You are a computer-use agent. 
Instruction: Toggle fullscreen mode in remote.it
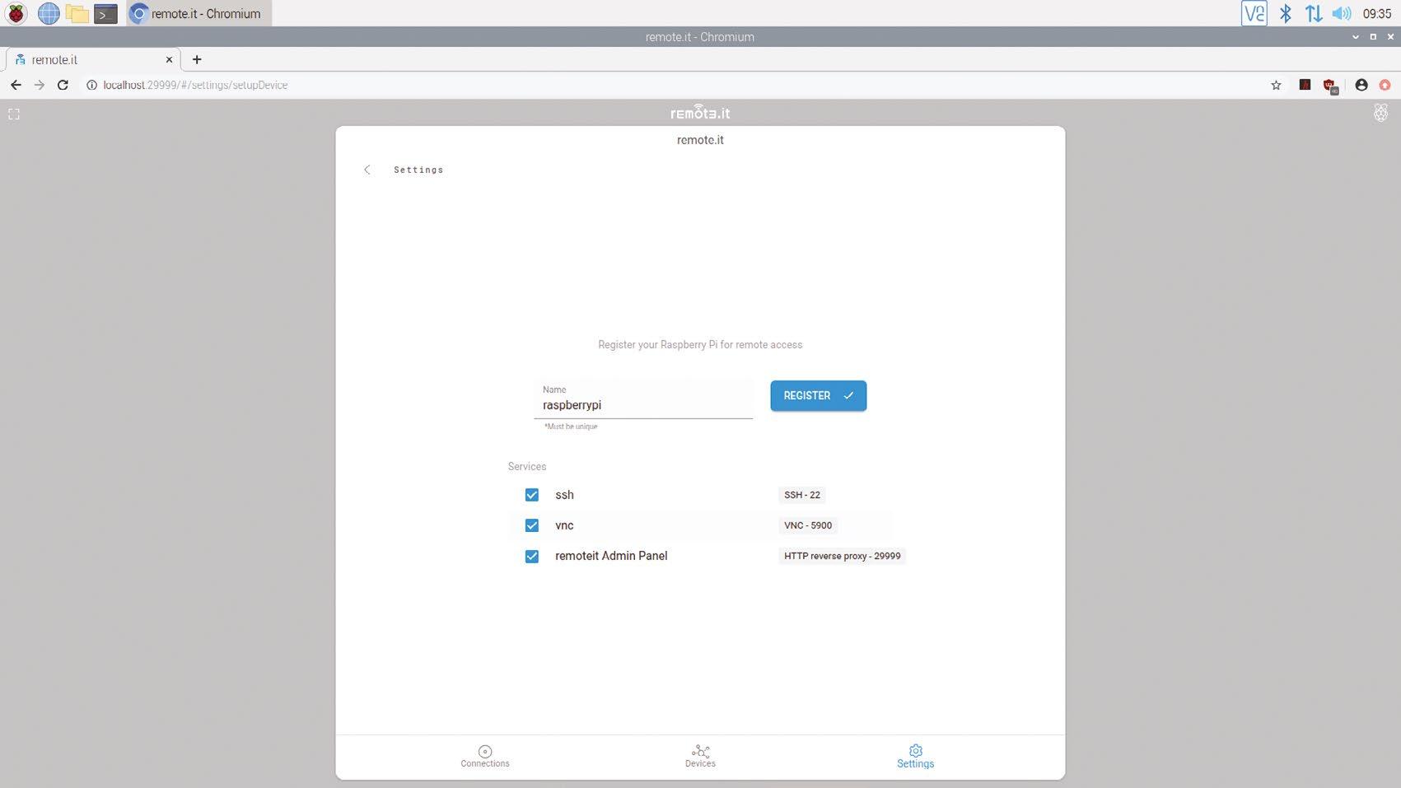(x=14, y=114)
